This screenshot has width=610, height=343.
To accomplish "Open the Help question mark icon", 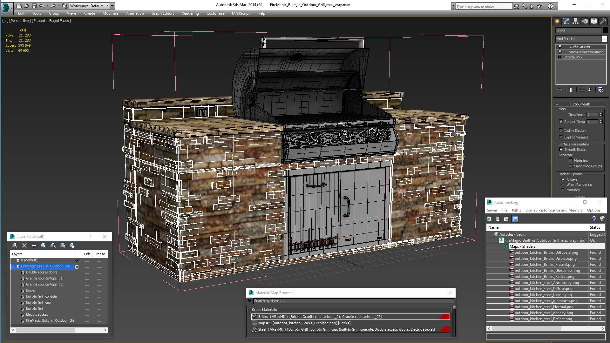I will tap(551, 6).
